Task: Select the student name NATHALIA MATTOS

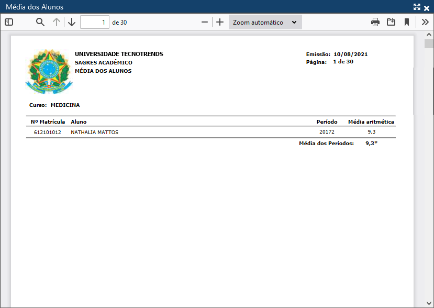Action: 94,133
